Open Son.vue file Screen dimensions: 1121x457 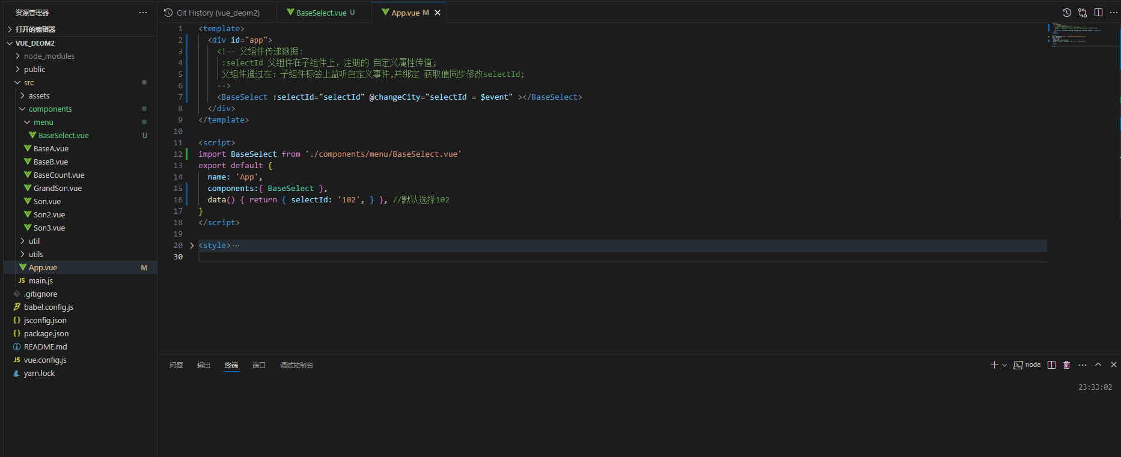[80, 202]
